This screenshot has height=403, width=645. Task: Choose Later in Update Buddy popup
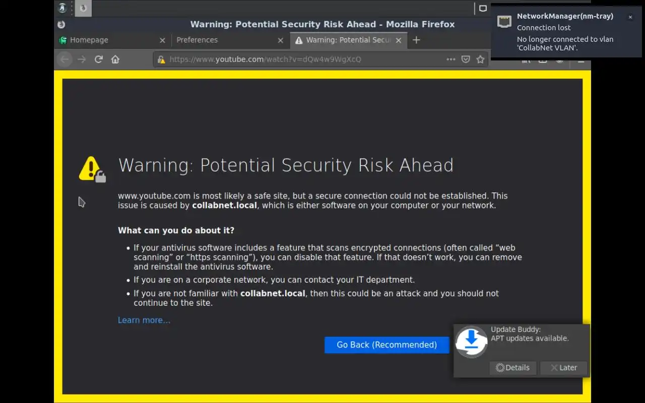coord(564,368)
